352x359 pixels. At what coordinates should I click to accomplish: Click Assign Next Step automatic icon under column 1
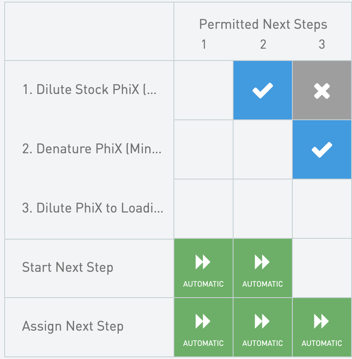pyautogui.click(x=203, y=327)
